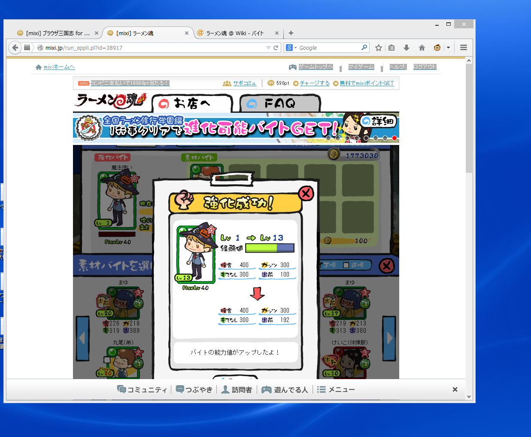Switch to ラーメン魂 Wiki tab
The height and width of the screenshot is (437, 531).
click(x=235, y=33)
